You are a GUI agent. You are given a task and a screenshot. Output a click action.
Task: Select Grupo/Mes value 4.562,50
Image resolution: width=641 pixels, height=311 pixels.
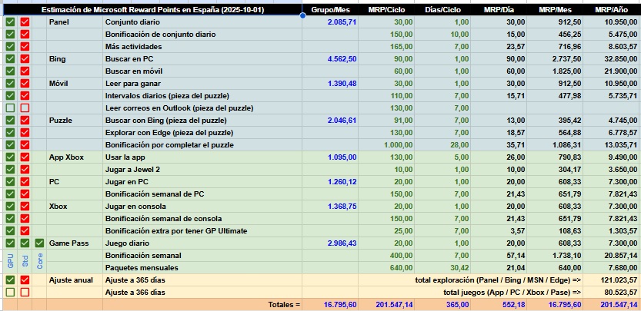coord(330,59)
